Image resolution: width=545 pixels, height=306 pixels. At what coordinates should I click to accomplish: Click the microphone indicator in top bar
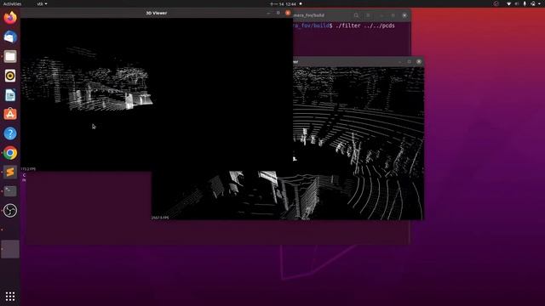coord(525,3)
